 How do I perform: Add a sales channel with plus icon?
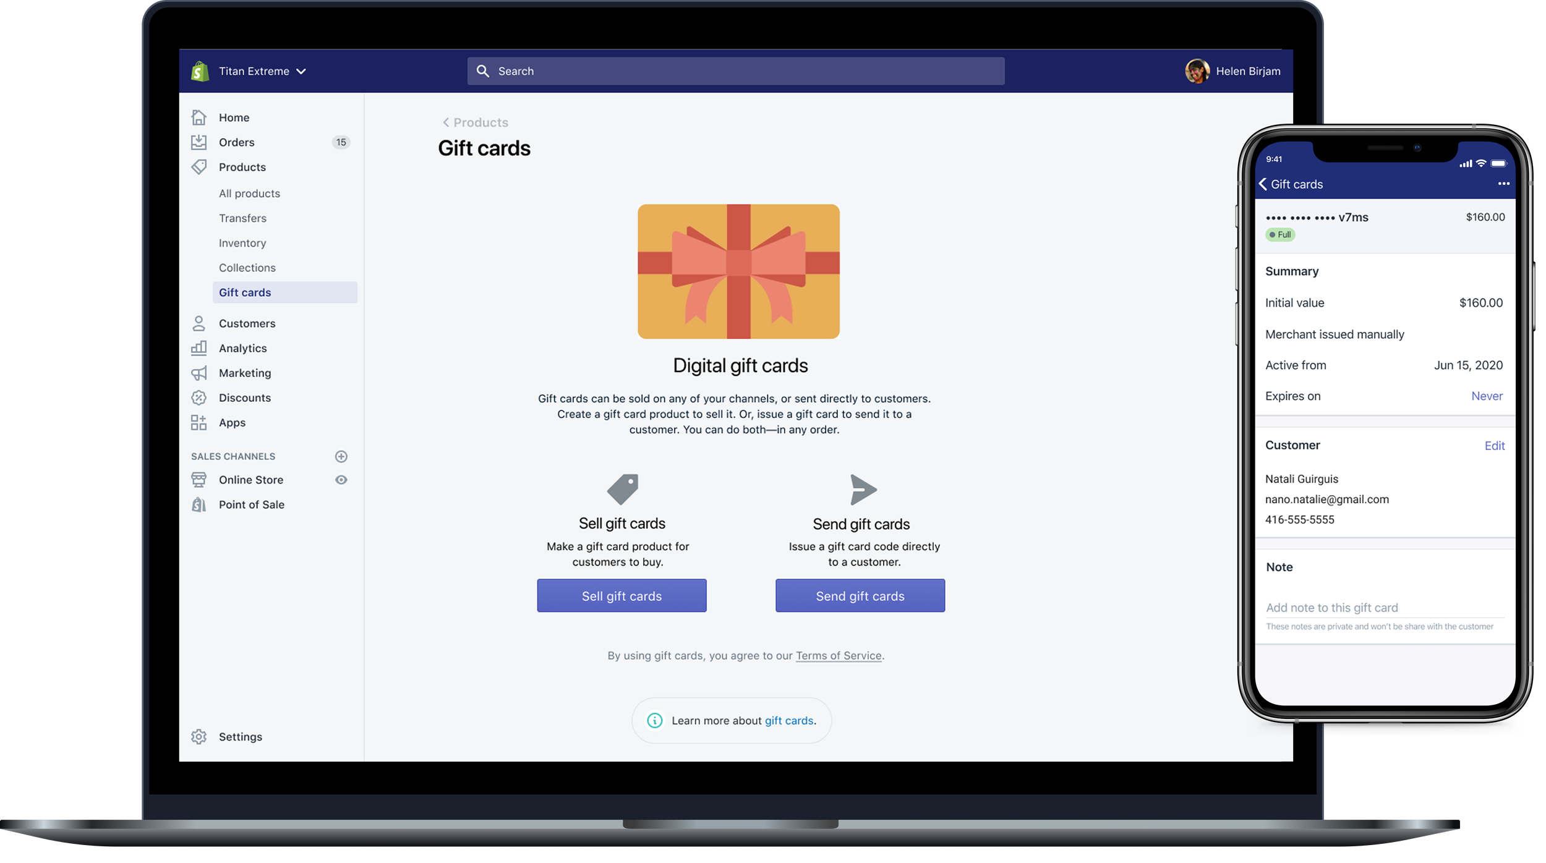341,456
